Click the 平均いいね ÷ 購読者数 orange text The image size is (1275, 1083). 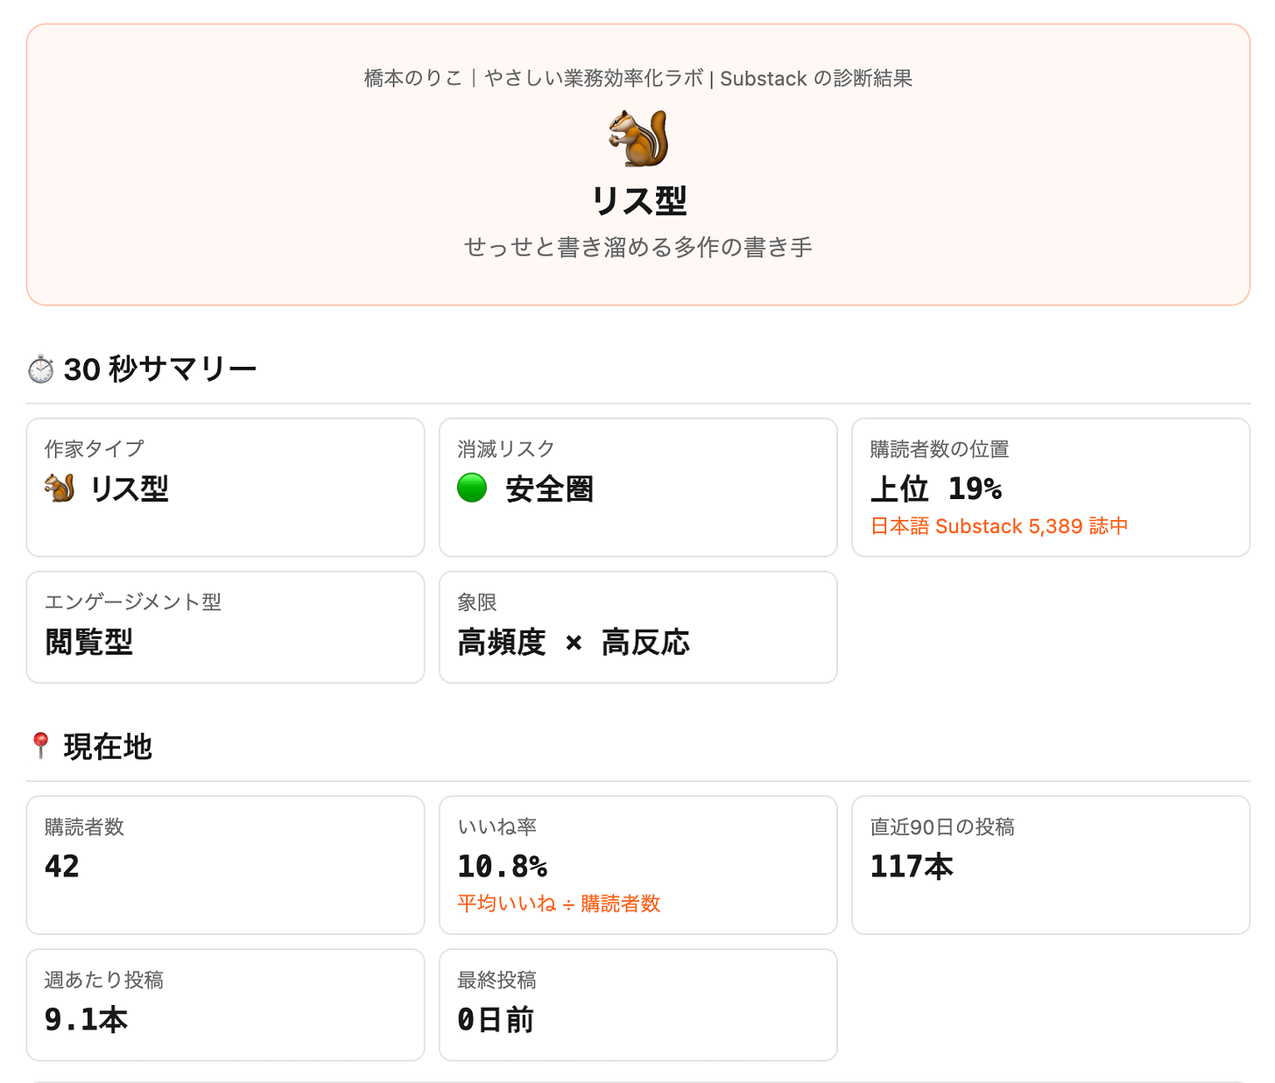pyautogui.click(x=559, y=904)
